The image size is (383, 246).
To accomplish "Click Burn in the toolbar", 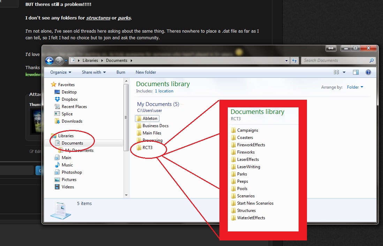I will (121, 72).
